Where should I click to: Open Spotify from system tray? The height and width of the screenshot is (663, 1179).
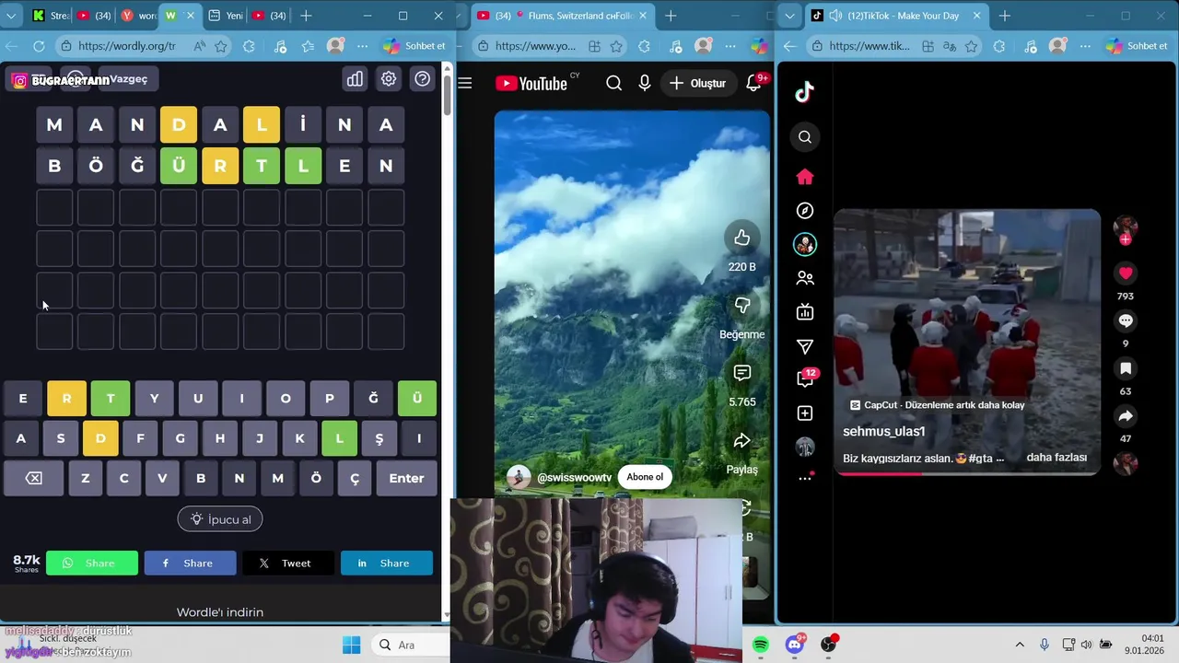point(761,645)
